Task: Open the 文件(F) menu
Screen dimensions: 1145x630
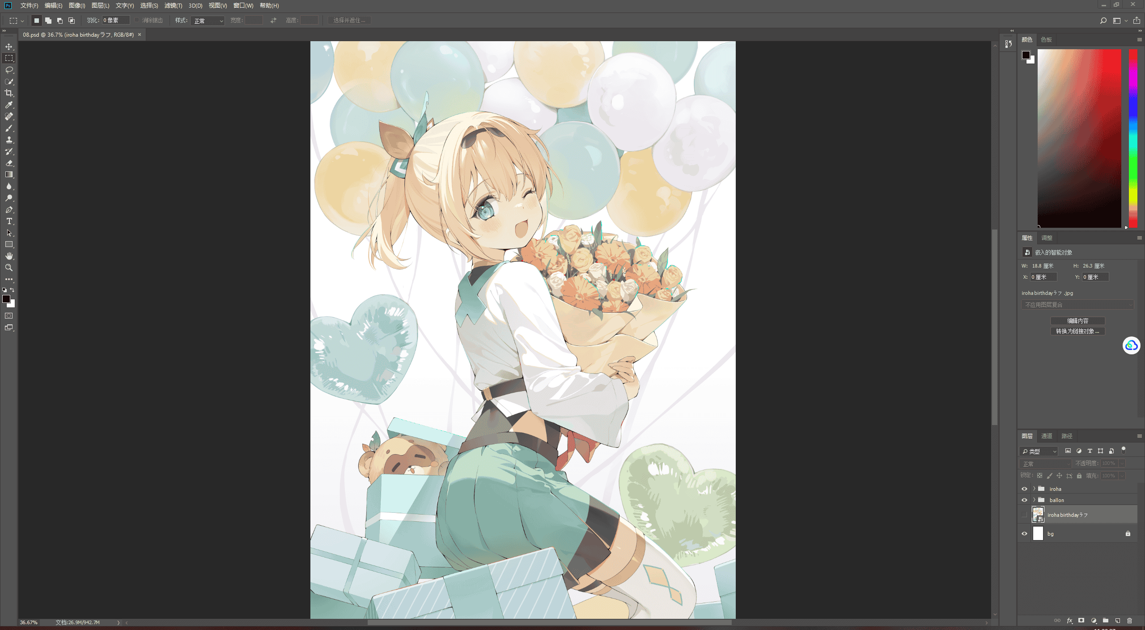Action: click(29, 5)
